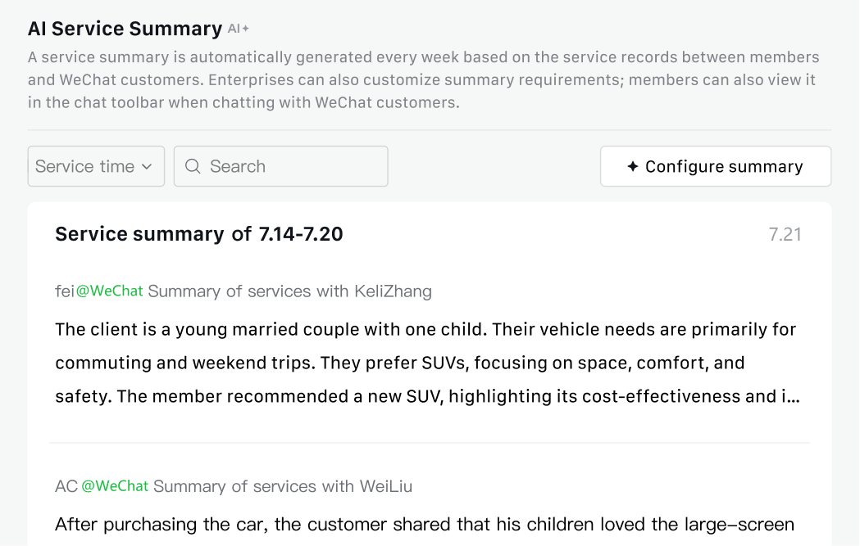This screenshot has height=546, width=860.
Task: Select the KeliZhang customer name
Action: [x=393, y=291]
